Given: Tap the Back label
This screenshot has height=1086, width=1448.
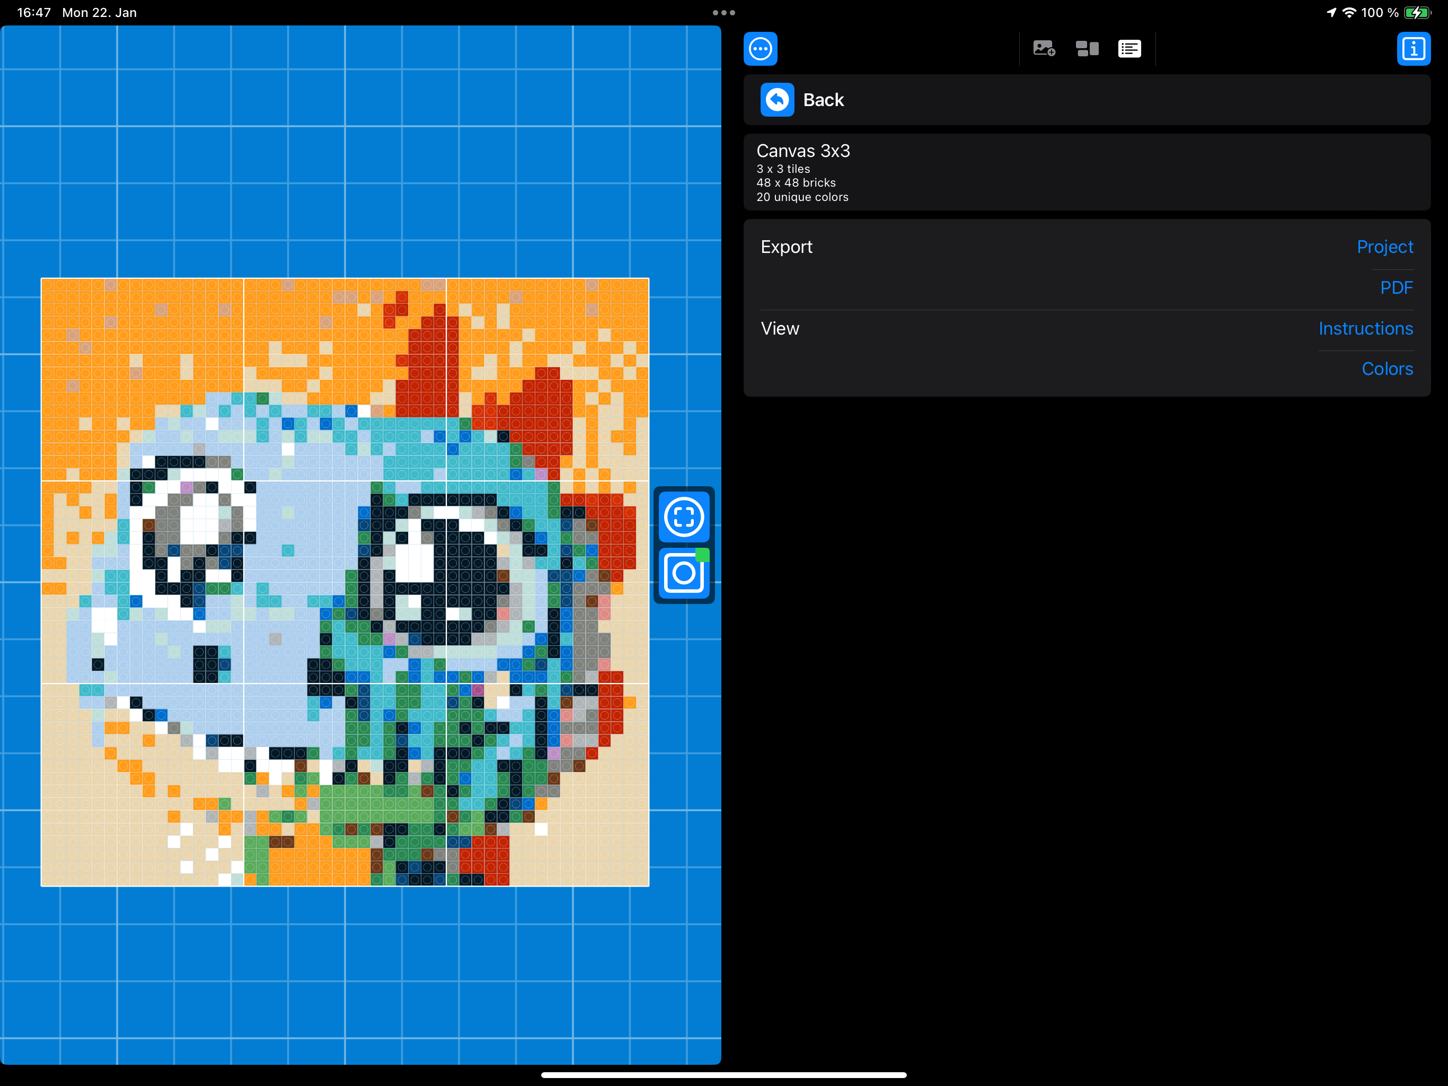Looking at the screenshot, I should pos(823,100).
